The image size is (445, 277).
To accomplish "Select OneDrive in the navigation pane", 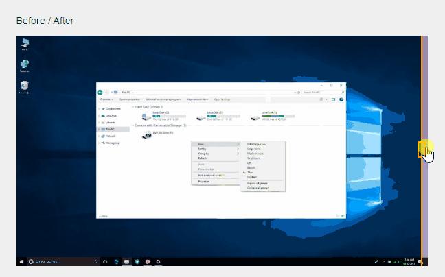I will [111, 116].
